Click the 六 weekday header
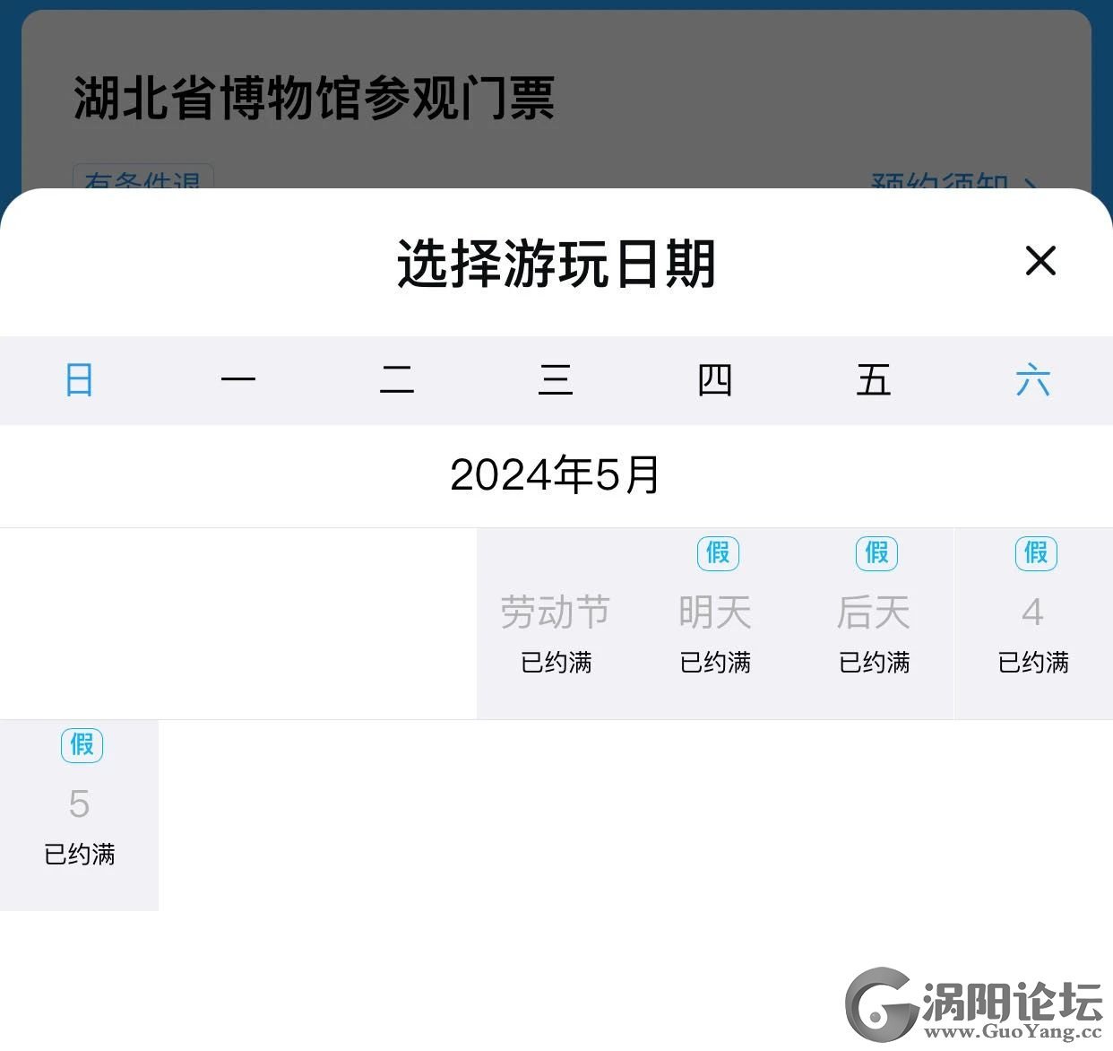Image resolution: width=1113 pixels, height=1051 pixels. point(1033,380)
